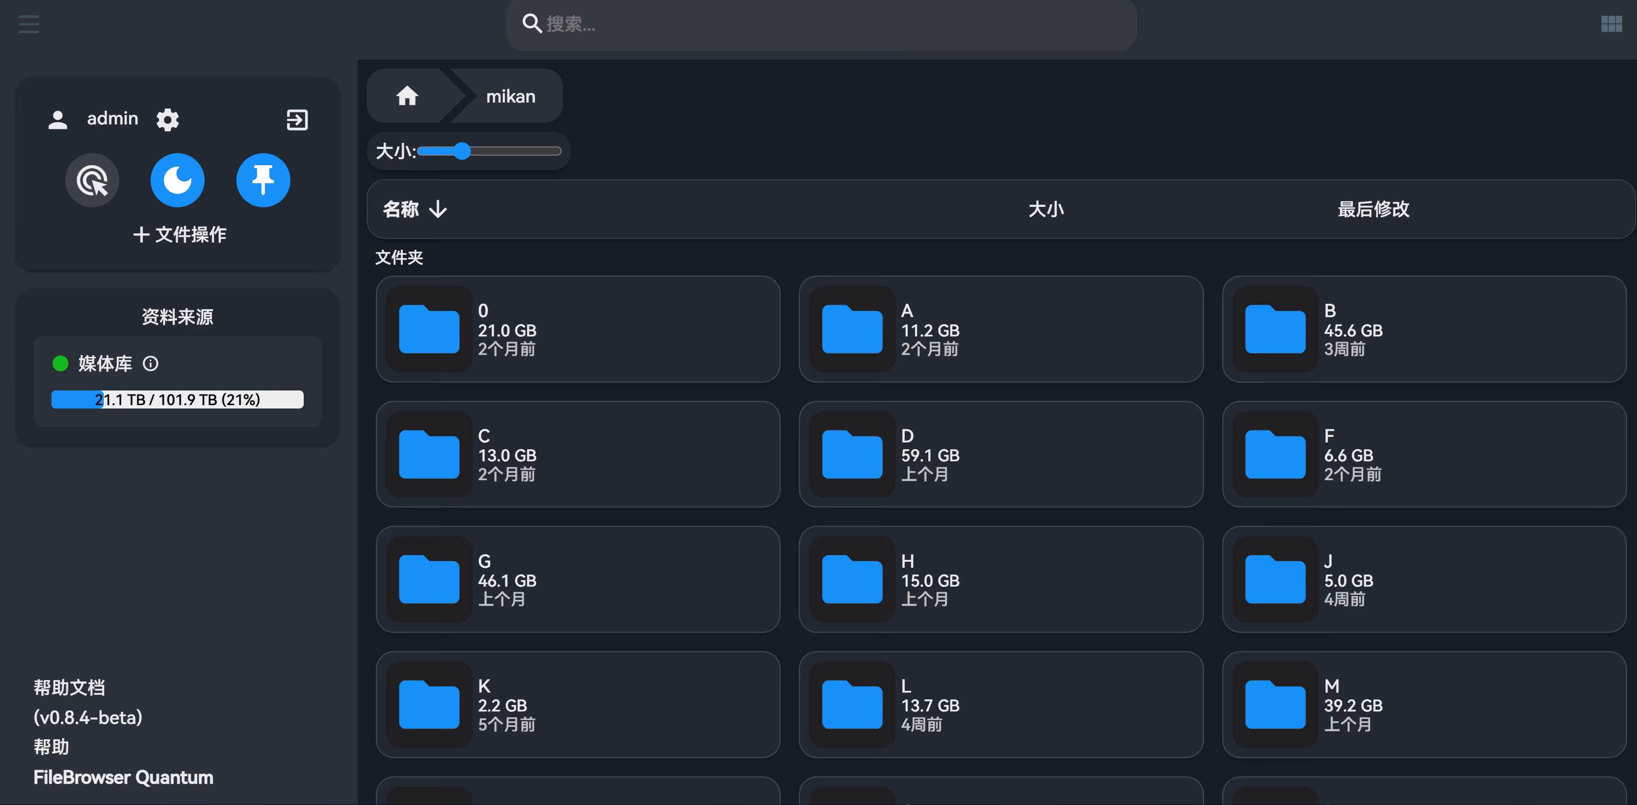
Task: Focus the 搜索 search field
Action: pos(821,24)
